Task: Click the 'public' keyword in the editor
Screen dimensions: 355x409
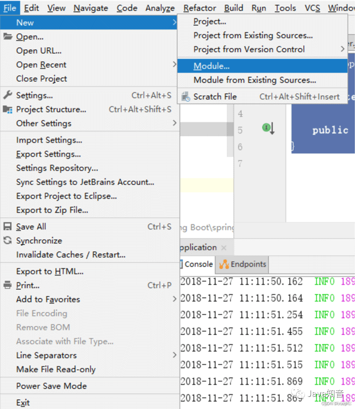Action: point(330,130)
